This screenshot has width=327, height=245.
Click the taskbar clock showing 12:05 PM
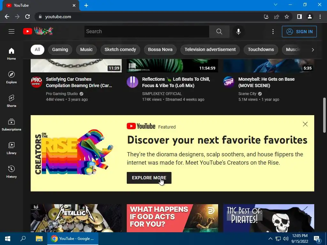[300, 239]
